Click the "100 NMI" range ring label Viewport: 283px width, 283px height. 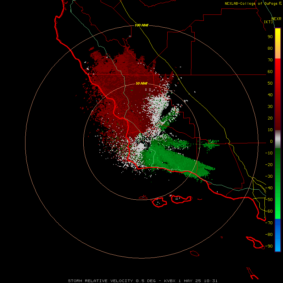tap(141, 25)
